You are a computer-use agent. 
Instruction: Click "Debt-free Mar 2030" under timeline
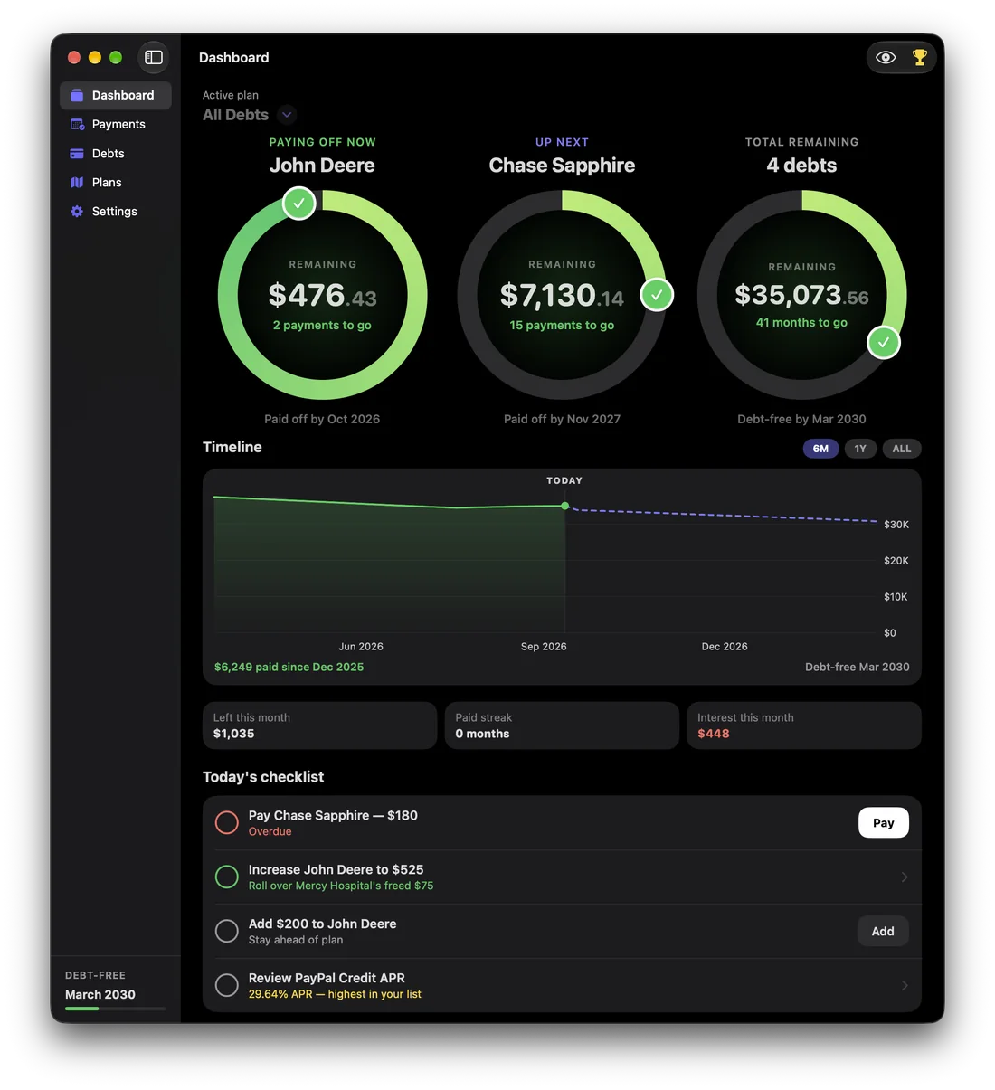coord(858,667)
